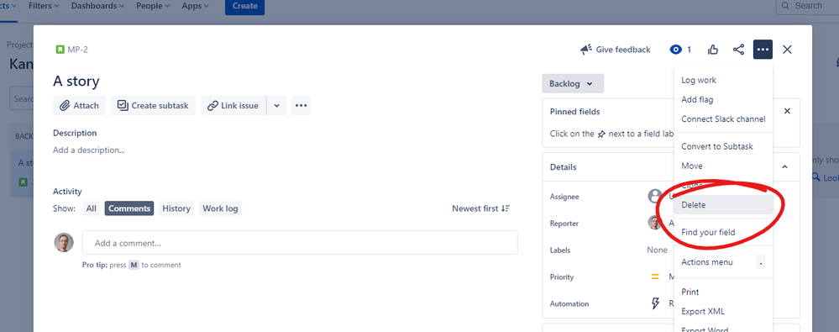Click Add a description field
This screenshot has width=839, height=332.
(x=89, y=150)
